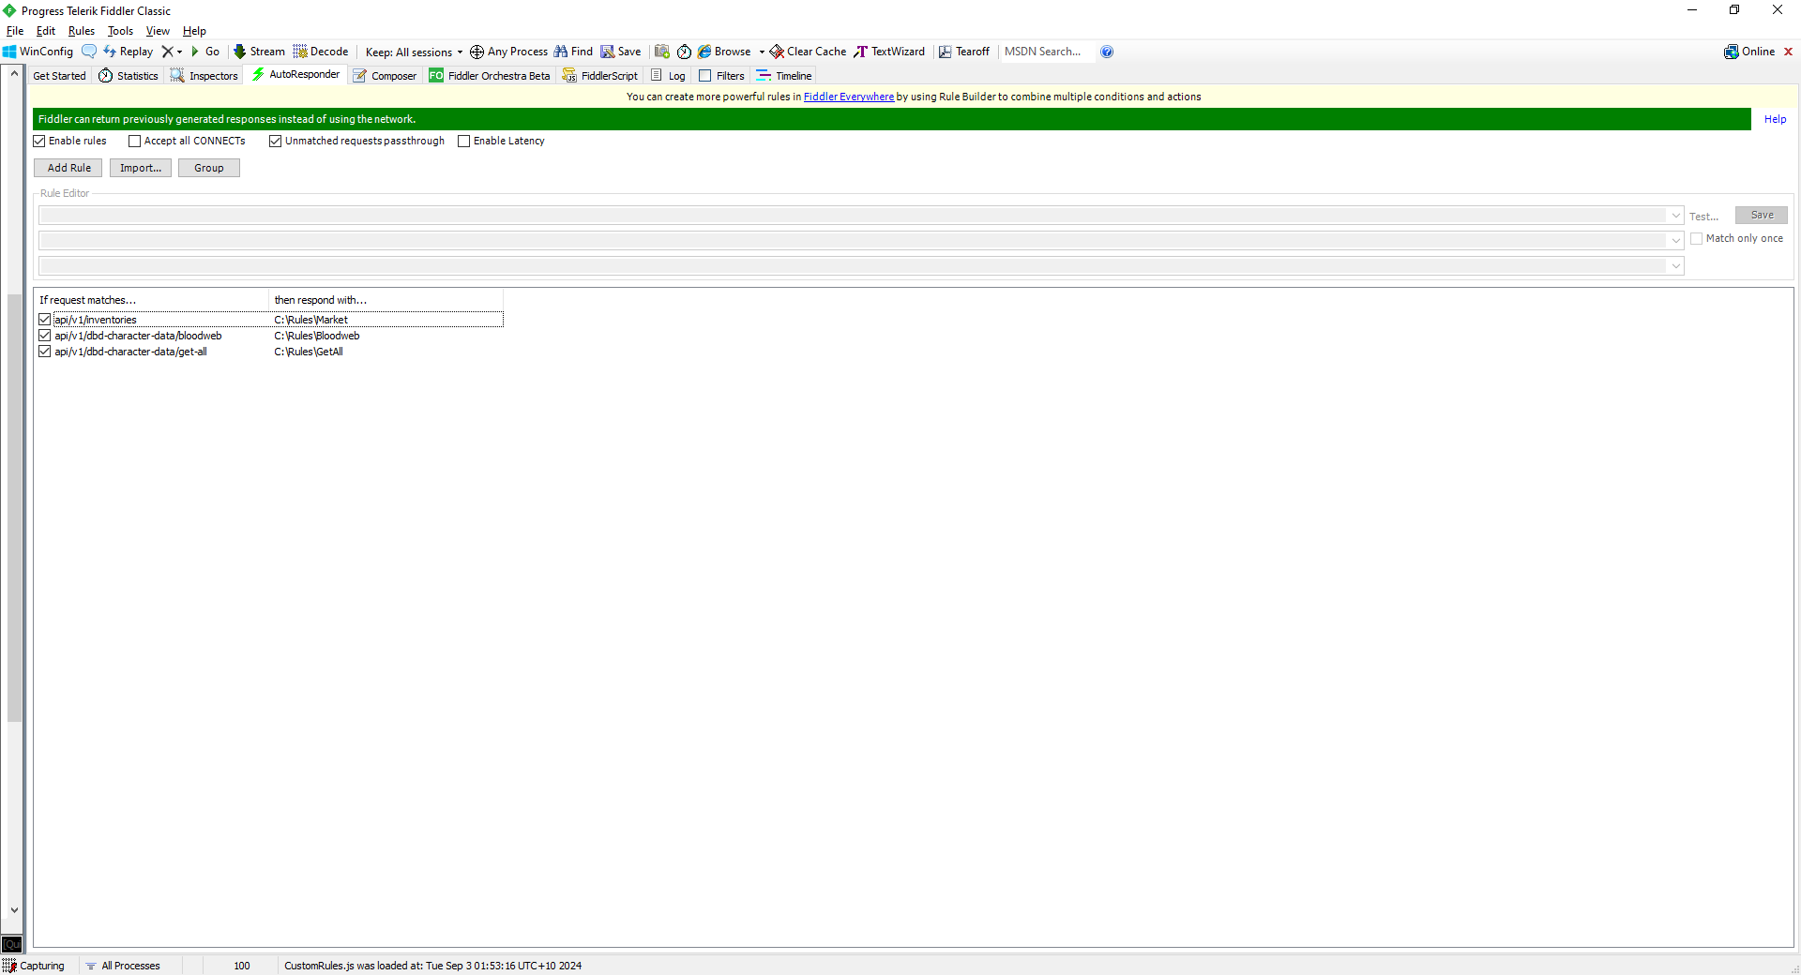The image size is (1801, 975).
Task: Click the Test... link in Rule Editor
Action: (x=1704, y=217)
